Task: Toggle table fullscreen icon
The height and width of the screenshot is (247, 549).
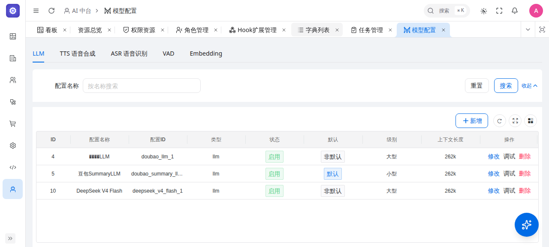Action: 515,121
